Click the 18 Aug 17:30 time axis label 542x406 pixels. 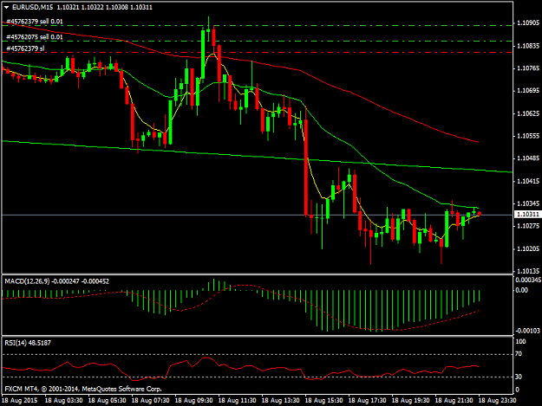[368, 400]
